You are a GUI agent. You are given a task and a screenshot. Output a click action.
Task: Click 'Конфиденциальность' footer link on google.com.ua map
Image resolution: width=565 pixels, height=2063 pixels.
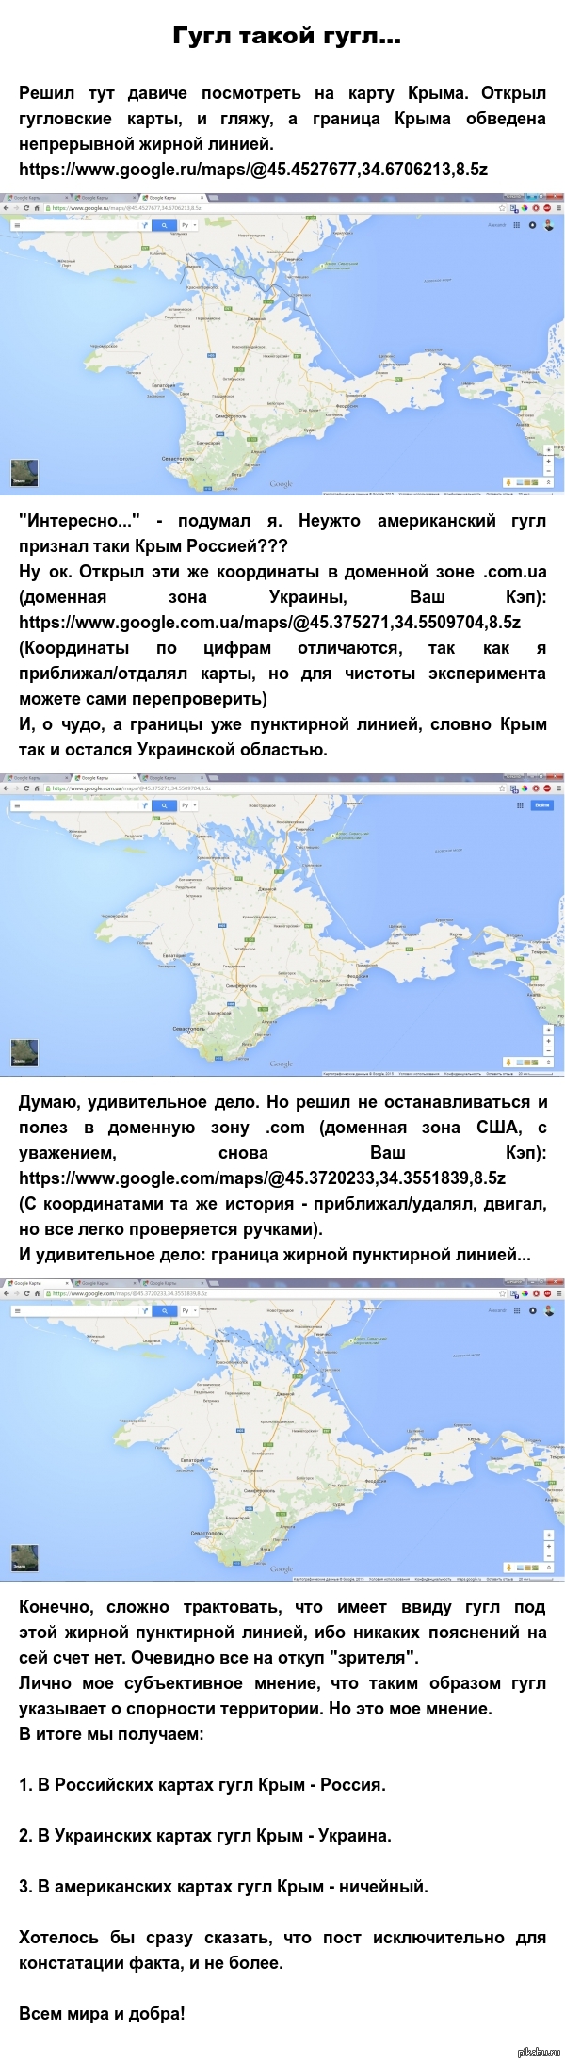(462, 1073)
